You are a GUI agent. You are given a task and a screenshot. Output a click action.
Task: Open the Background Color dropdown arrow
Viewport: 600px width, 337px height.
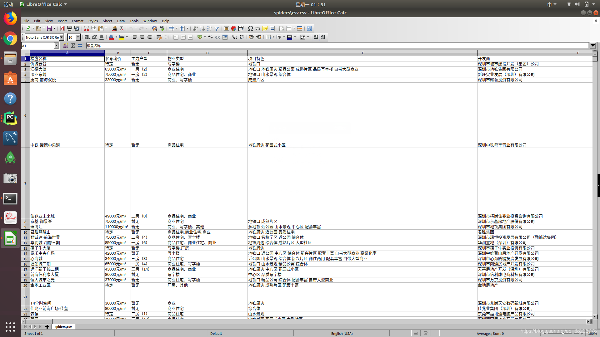pyautogui.click(x=127, y=37)
